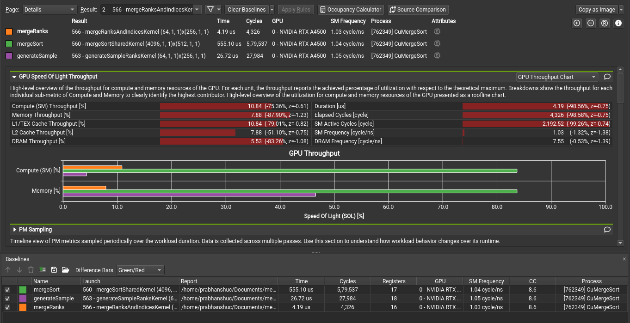Reset zoom via the circled R icon
The image size is (630, 323).
[x=605, y=23]
